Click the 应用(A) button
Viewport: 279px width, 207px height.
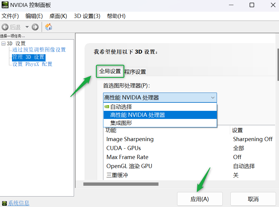coord(200,199)
